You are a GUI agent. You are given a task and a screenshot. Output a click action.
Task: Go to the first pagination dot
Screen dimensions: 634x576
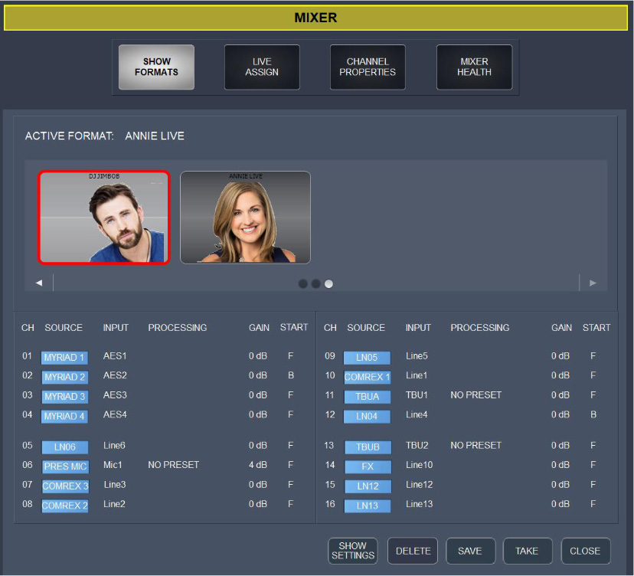[x=303, y=283]
